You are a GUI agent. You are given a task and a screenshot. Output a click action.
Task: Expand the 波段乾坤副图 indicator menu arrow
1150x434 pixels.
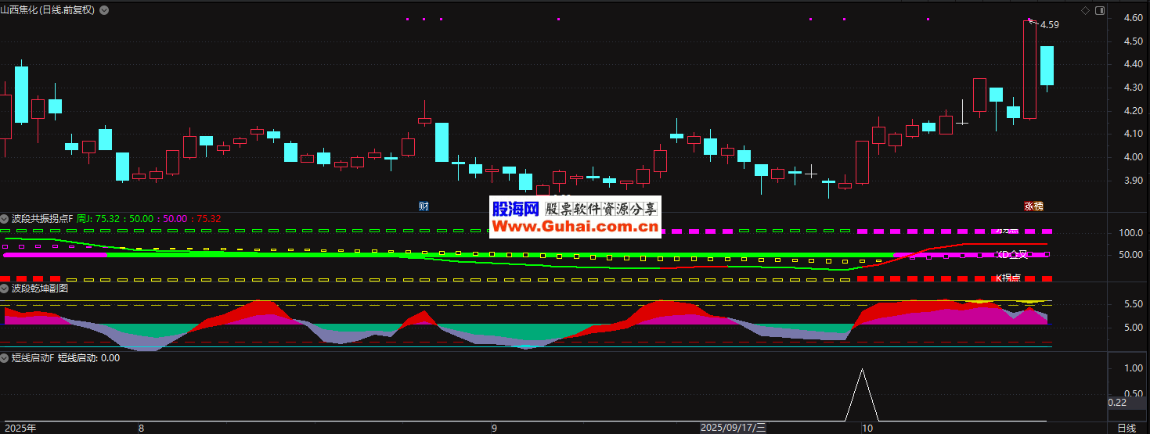[x=5, y=288]
